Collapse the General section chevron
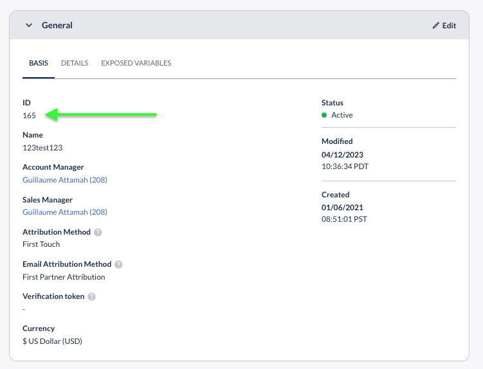483x369 pixels. click(29, 25)
